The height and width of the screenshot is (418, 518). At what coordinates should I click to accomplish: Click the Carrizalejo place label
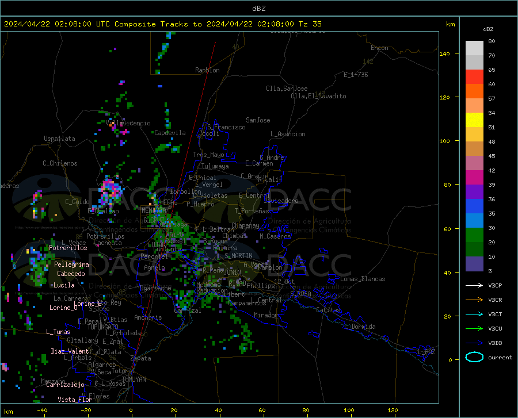coord(65,385)
